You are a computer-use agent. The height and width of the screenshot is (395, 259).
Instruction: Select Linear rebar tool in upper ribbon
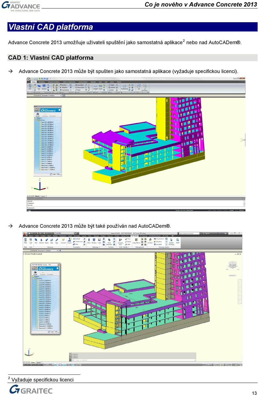[x=100, y=87]
